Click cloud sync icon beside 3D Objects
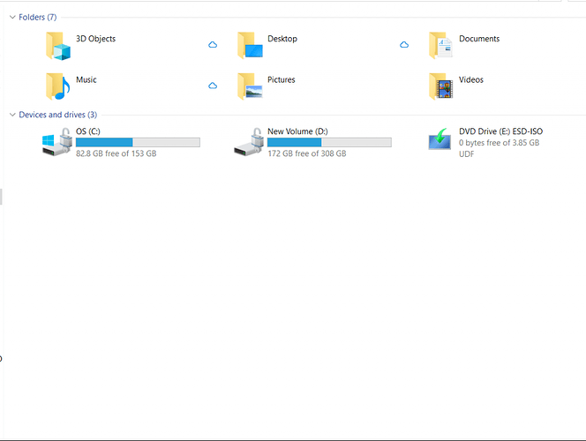The image size is (586, 441). coord(213,45)
